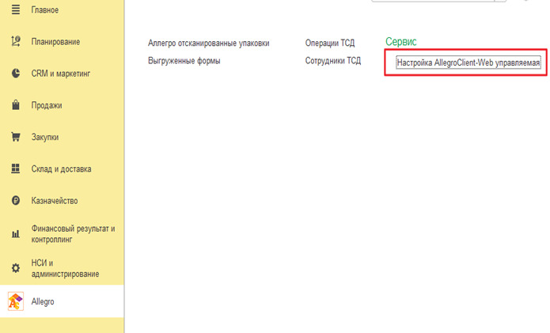
Task: Switch to the Продажи section
Action: [47, 105]
